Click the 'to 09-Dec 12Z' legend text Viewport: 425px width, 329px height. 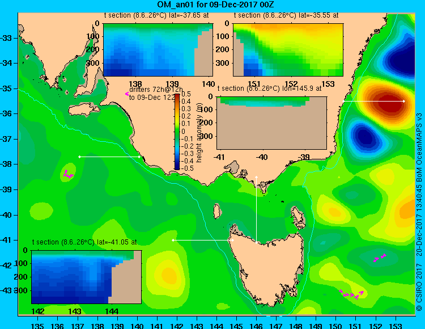point(152,98)
